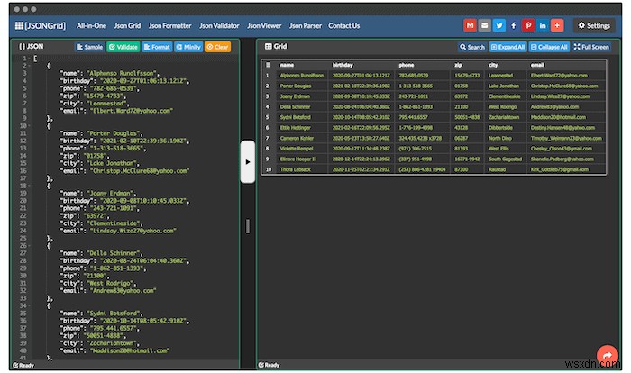Share on Facebook icon
Image resolution: width=631 pixels, height=373 pixels.
(x=514, y=25)
